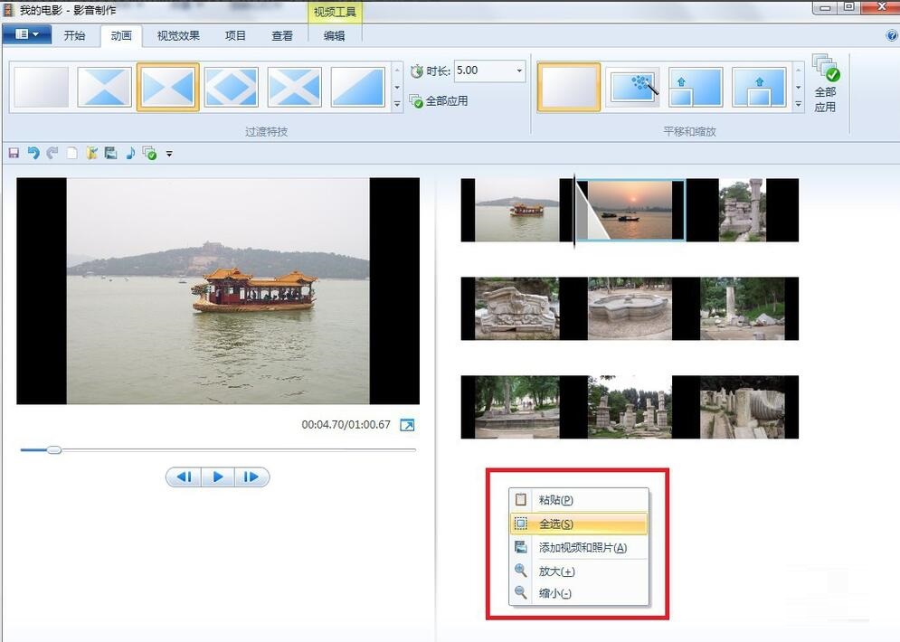The image size is (900, 642).
Task: Step forward to next frame
Action: click(251, 477)
